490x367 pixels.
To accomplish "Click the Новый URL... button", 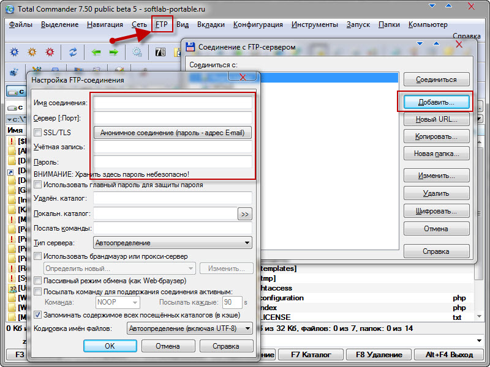I will (x=437, y=119).
